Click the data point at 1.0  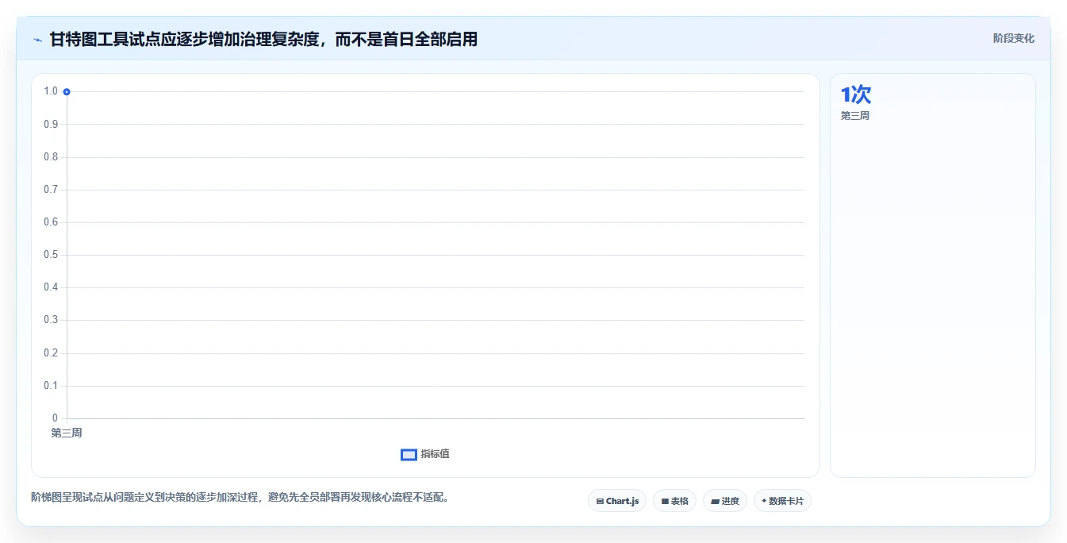67,92
